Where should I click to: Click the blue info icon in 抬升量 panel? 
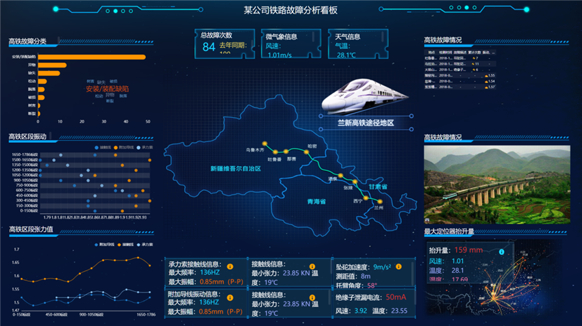502,252
